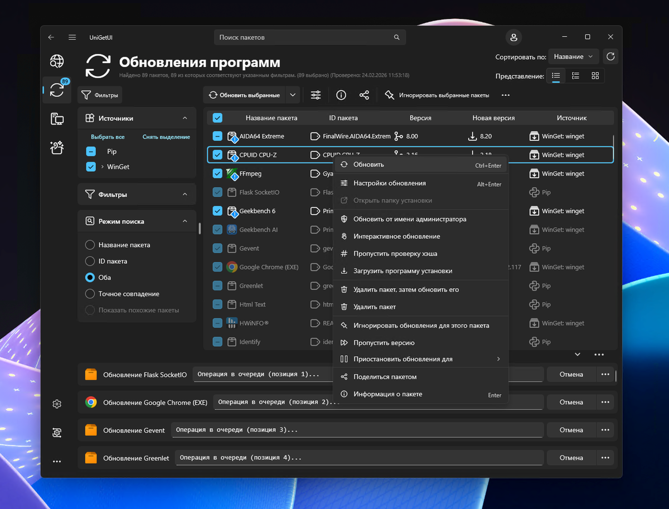Choose package info menu item (Enter shortcut)
Viewport: 669px width, 509px height.
click(421, 394)
